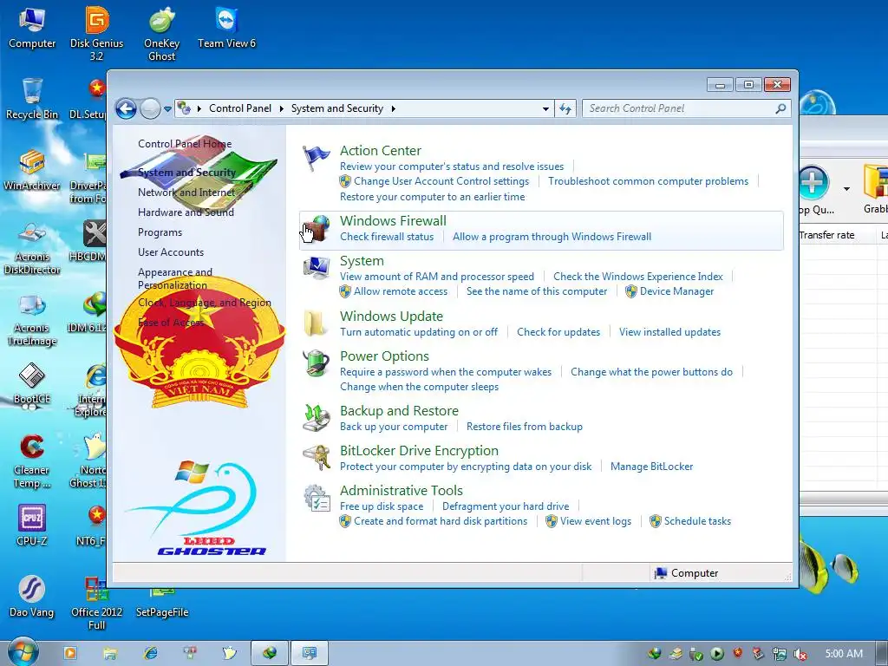Select the Acronis TrueImage desktop icon
This screenshot has height=666, width=888.
point(32,319)
